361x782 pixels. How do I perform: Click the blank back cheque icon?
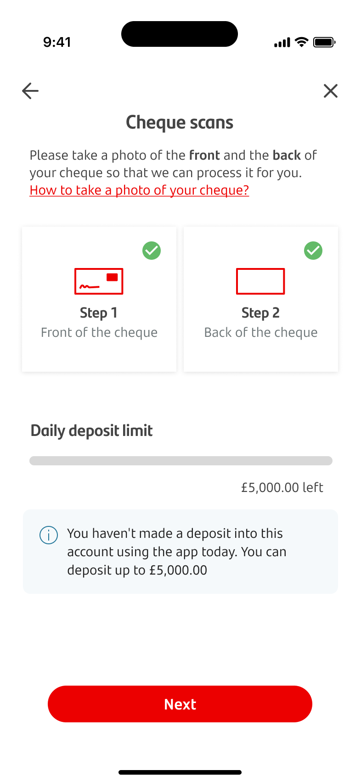(x=260, y=281)
